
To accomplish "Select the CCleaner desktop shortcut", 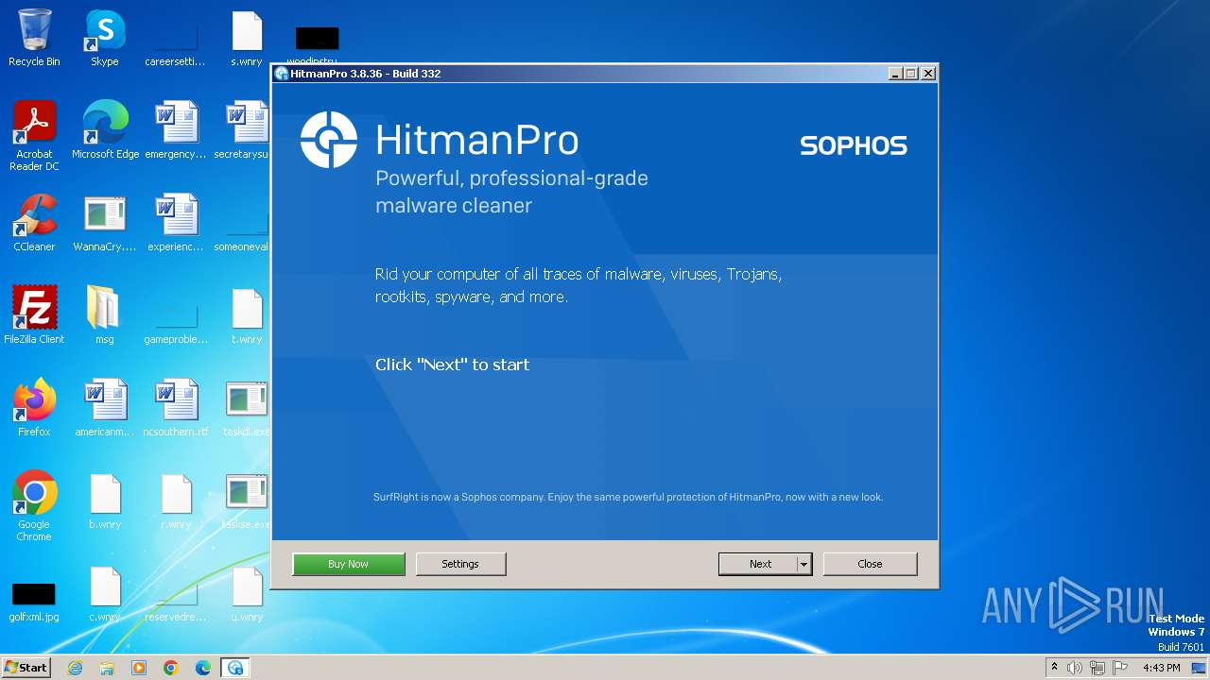I will [x=34, y=223].
